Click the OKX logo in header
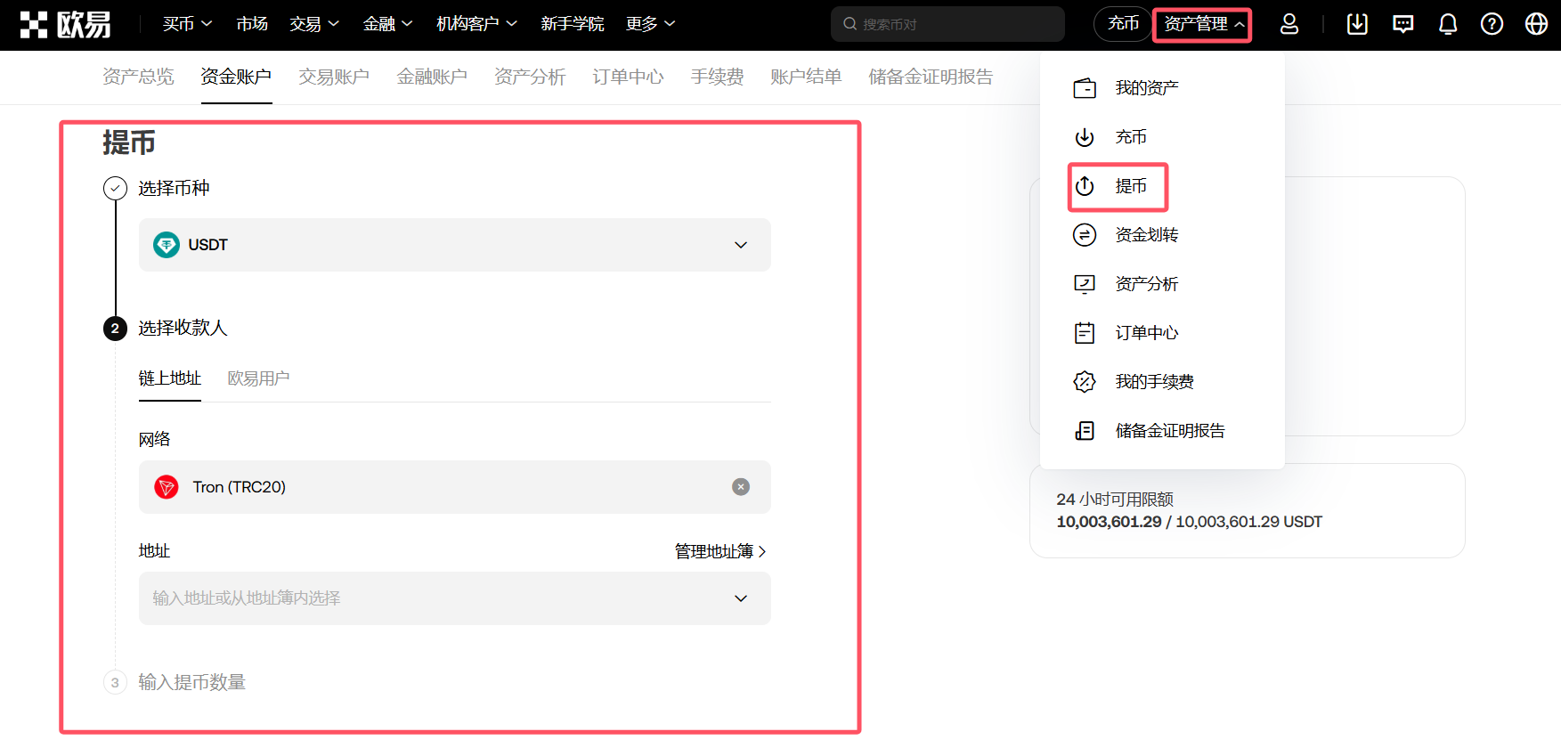 (66, 25)
